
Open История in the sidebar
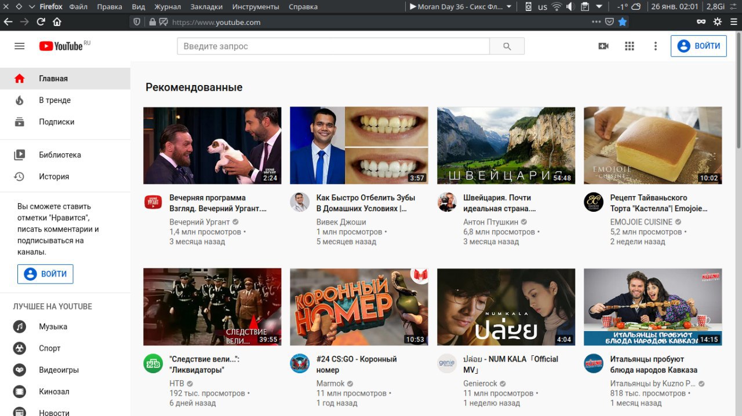point(65,176)
